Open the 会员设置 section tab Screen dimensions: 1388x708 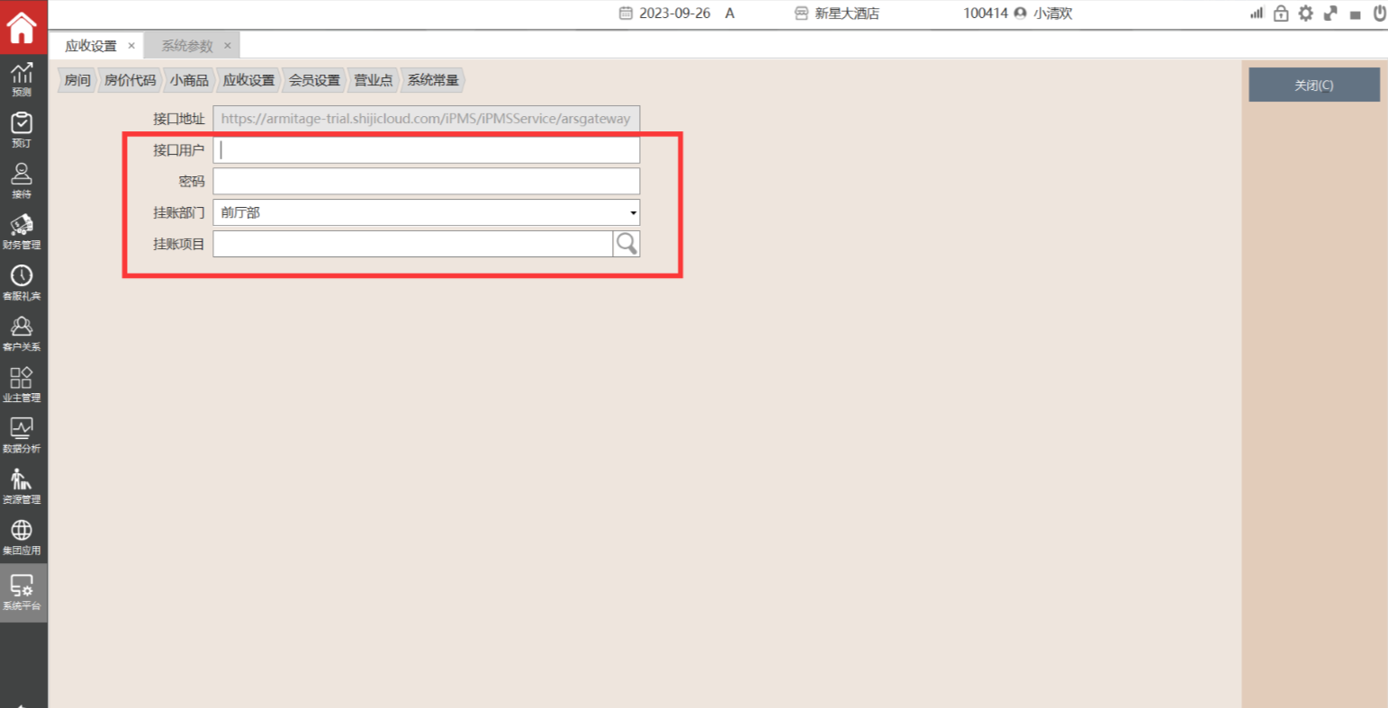(x=314, y=80)
